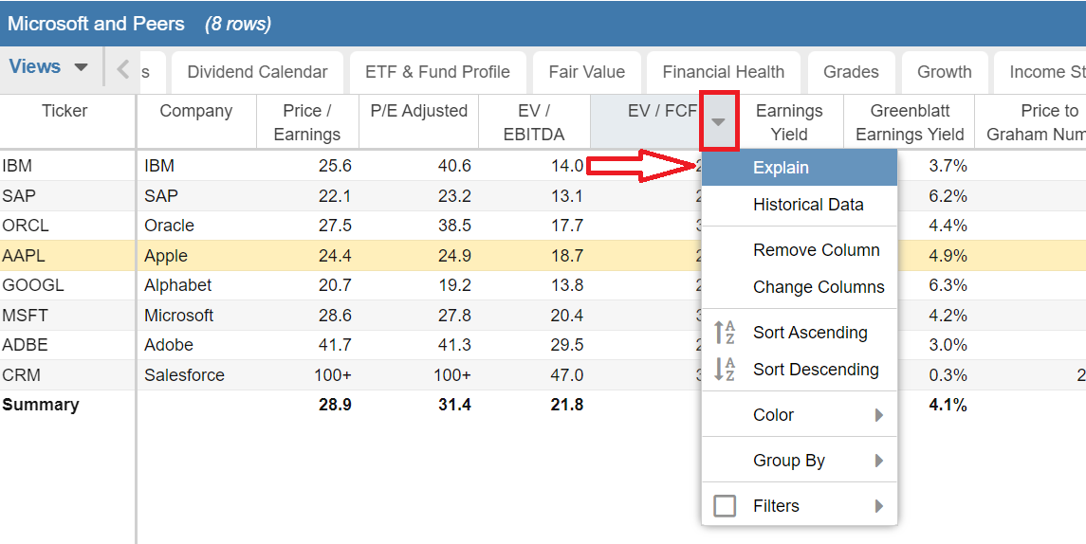Click the Greenblatt Earnings Yield header
The height and width of the screenshot is (544, 1086).
[910, 122]
